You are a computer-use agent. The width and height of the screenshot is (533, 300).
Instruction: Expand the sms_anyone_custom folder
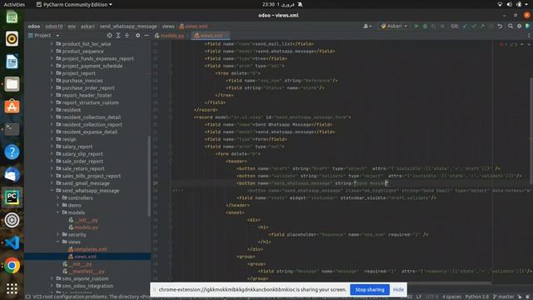tap(52, 278)
